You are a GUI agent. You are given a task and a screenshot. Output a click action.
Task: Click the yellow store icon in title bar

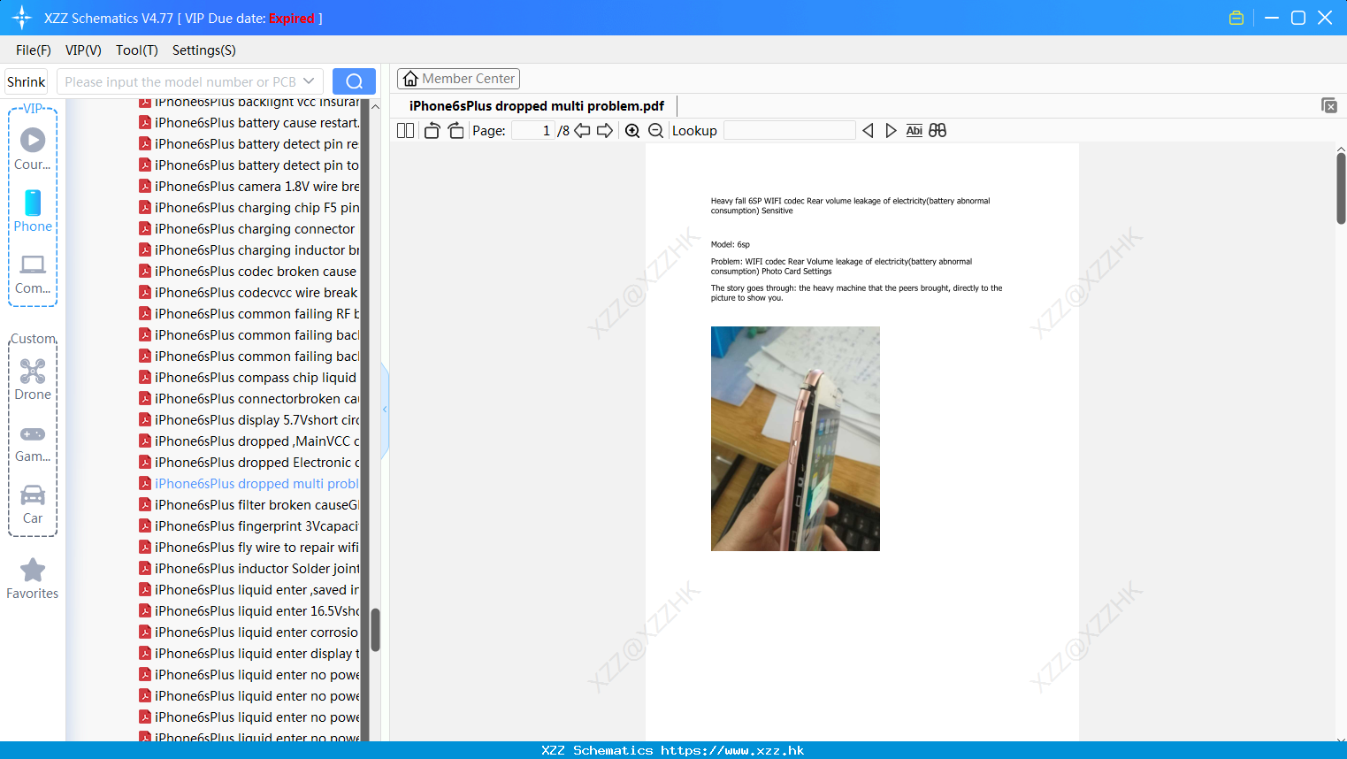click(1236, 18)
